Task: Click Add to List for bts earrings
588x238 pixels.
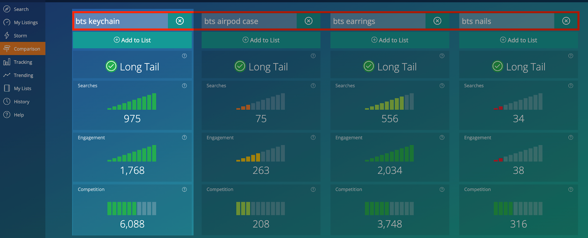Action: pos(390,40)
